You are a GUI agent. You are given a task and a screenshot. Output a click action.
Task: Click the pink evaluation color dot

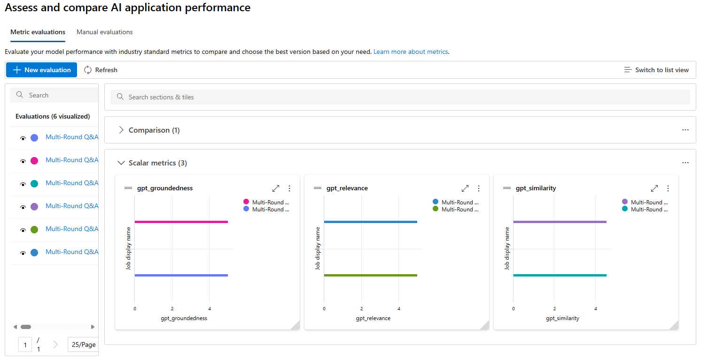click(34, 161)
